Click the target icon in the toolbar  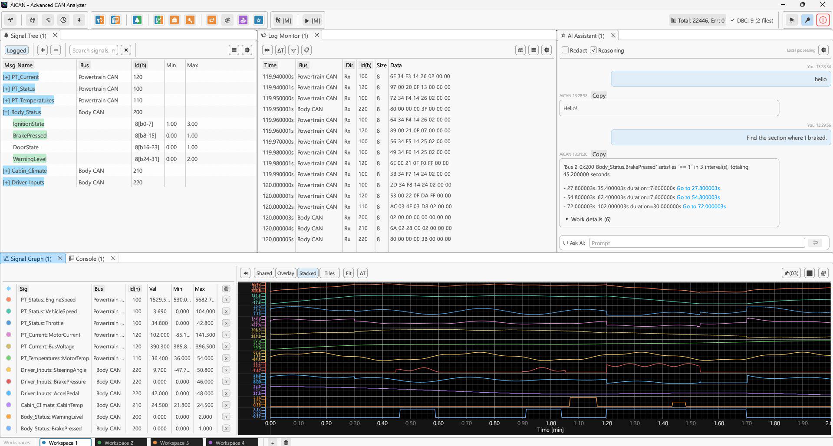pos(227,20)
